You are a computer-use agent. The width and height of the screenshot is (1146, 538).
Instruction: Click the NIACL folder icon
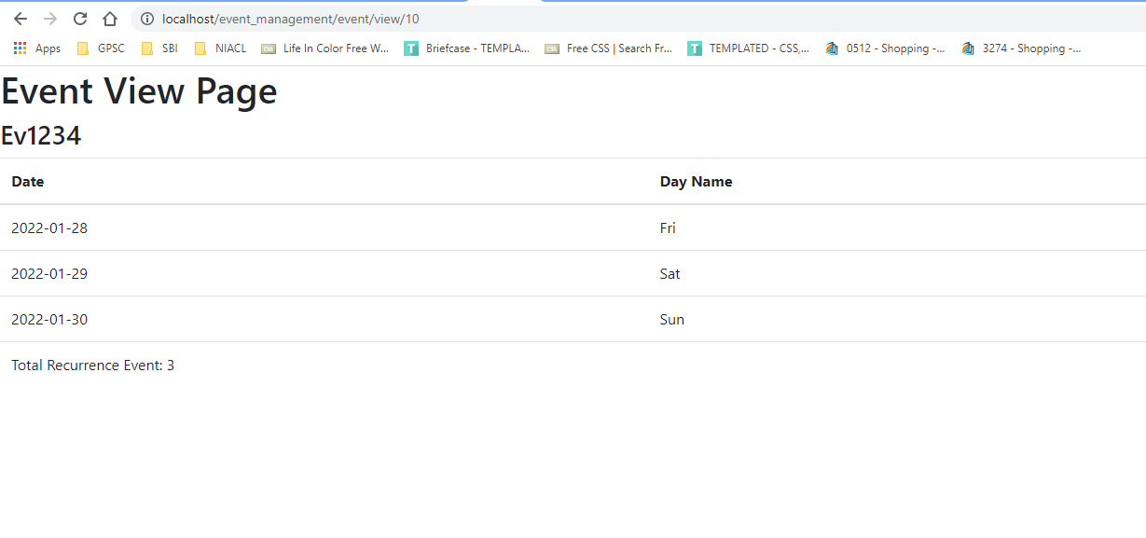[200, 48]
